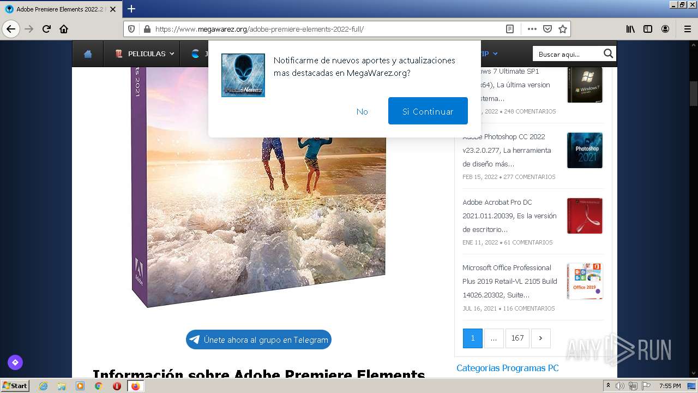Toggle reader view in address bar
The height and width of the screenshot is (393, 698).
(510, 29)
